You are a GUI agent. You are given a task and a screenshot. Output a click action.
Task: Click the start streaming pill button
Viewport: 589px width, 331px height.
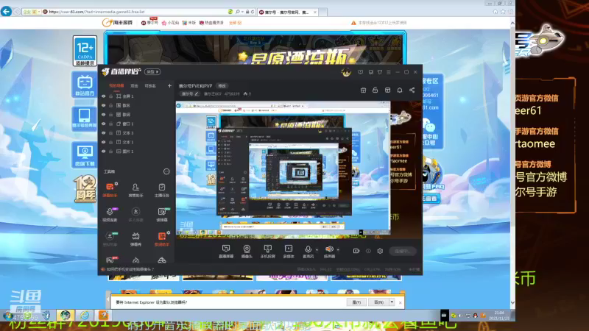(x=402, y=251)
